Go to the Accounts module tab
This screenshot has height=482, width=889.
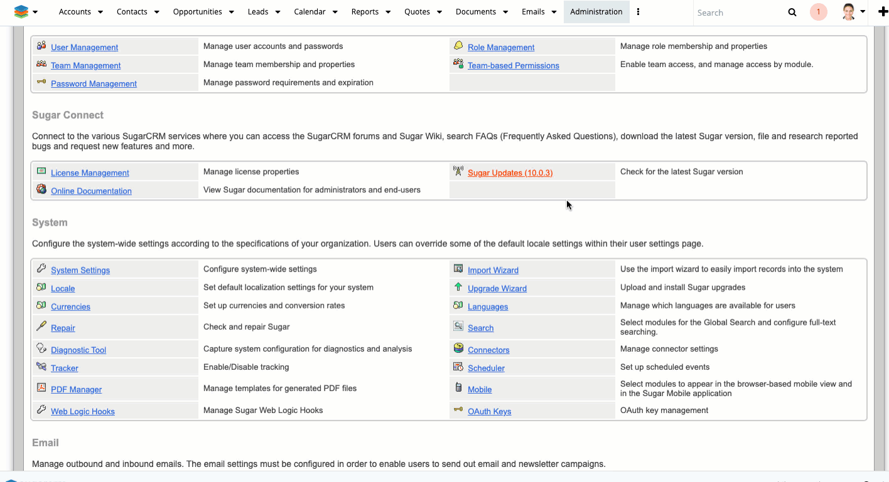tap(75, 12)
